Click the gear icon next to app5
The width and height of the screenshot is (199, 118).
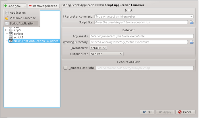[x=11, y=30]
